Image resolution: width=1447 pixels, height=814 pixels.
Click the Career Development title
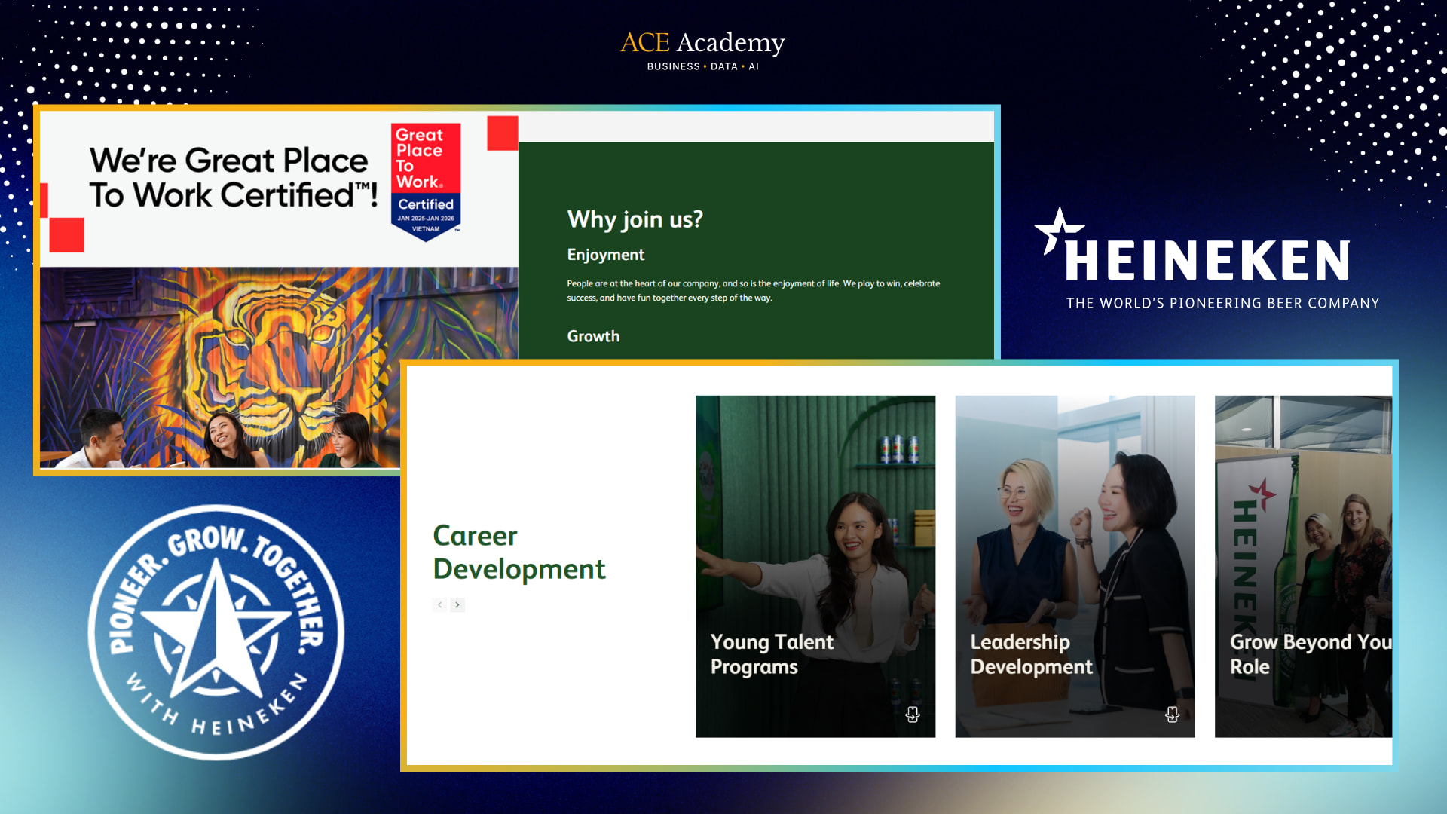[519, 552]
